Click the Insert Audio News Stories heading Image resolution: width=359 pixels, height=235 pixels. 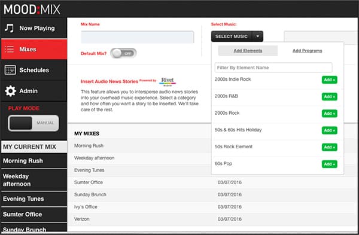tap(109, 81)
